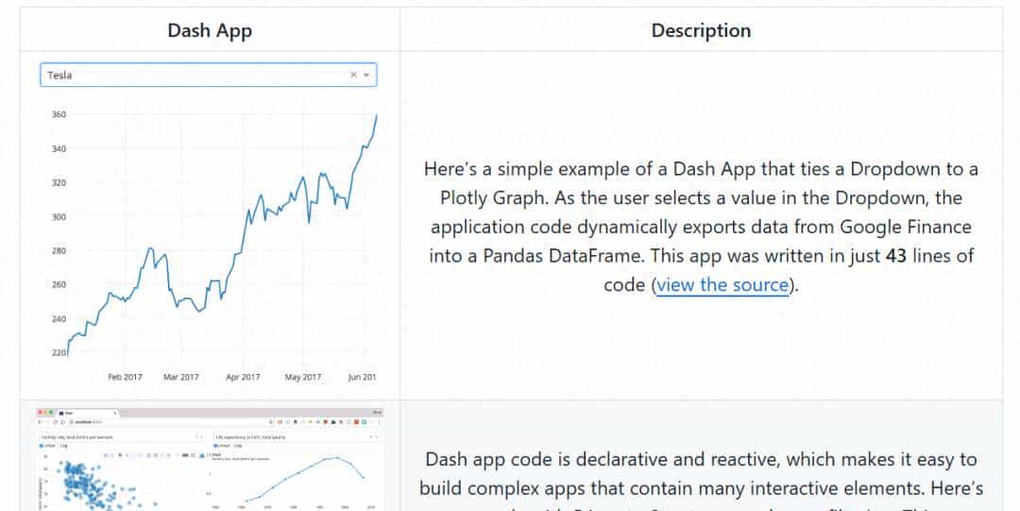Click the 220 y-axis tick label
This screenshot has height=511, width=1020.
tap(59, 352)
